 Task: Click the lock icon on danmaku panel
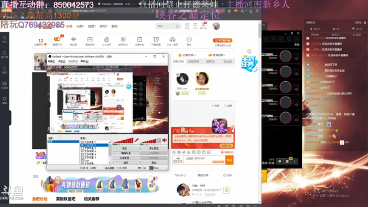(x=365, y=22)
